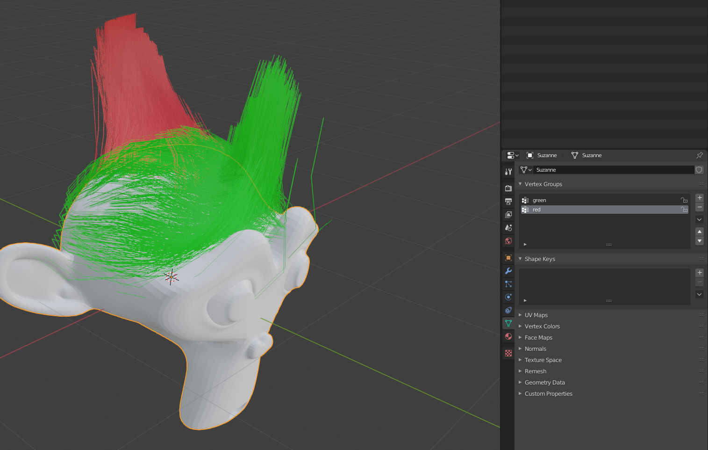Image resolution: width=708 pixels, height=450 pixels.
Task: Open the Render Properties camera tab
Action: coord(508,188)
